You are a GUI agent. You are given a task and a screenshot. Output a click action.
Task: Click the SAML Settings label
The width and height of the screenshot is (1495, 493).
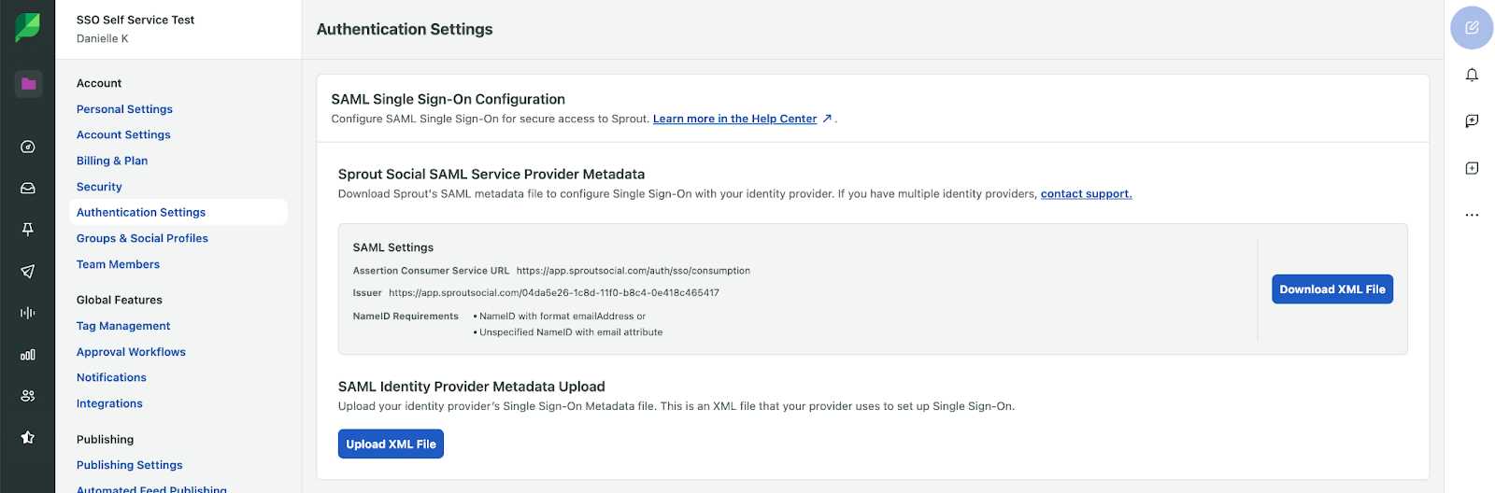pos(393,247)
